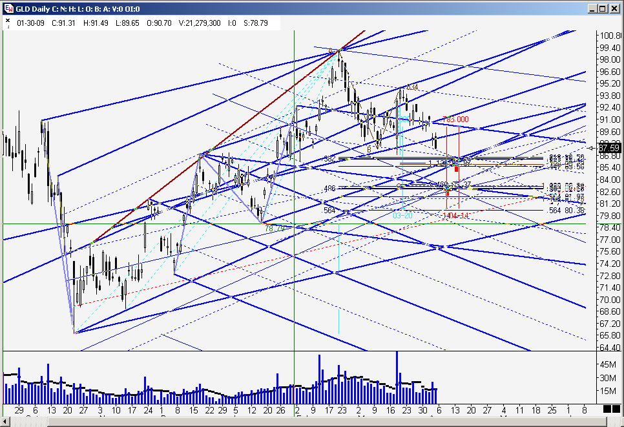
Task: Maximize the GLD Daily chart window
Action: point(603,9)
